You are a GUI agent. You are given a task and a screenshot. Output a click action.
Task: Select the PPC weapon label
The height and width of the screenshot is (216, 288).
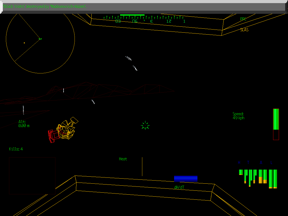tap(243, 19)
